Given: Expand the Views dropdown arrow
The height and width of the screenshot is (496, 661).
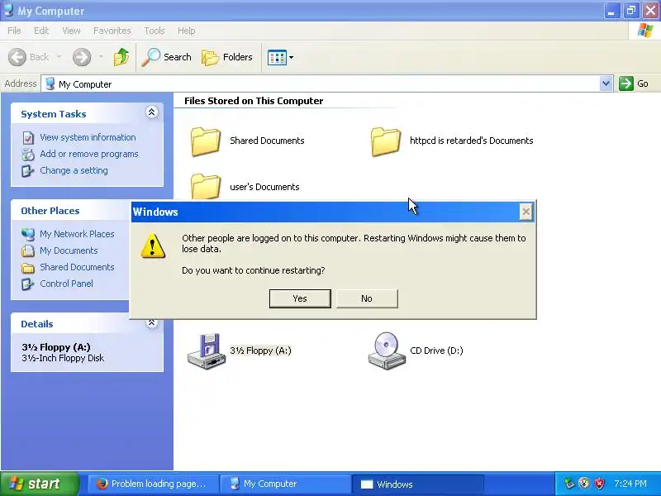Looking at the screenshot, I should 292,57.
